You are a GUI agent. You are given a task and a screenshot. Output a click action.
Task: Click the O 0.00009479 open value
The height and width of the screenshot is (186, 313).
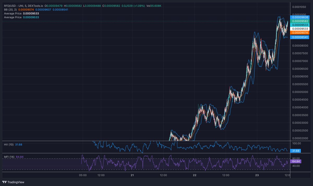pos(53,5)
